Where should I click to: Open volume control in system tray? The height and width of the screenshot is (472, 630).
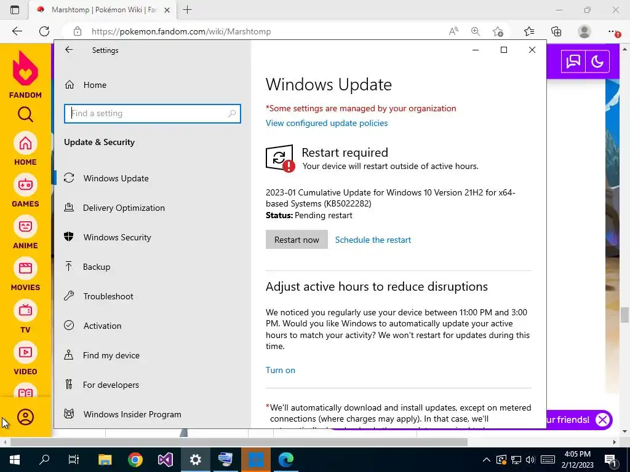point(530,460)
